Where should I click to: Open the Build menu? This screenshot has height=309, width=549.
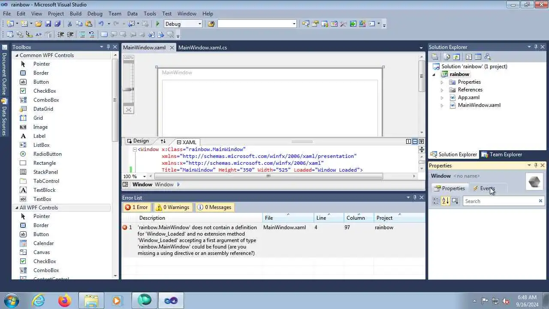[x=75, y=14]
